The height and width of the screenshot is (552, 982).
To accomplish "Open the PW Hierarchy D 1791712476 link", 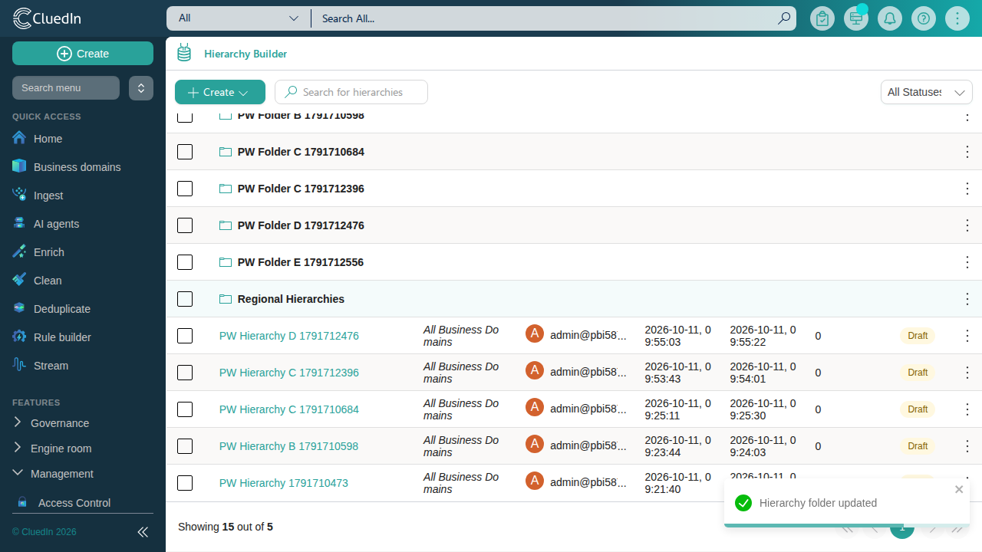I will [x=289, y=336].
